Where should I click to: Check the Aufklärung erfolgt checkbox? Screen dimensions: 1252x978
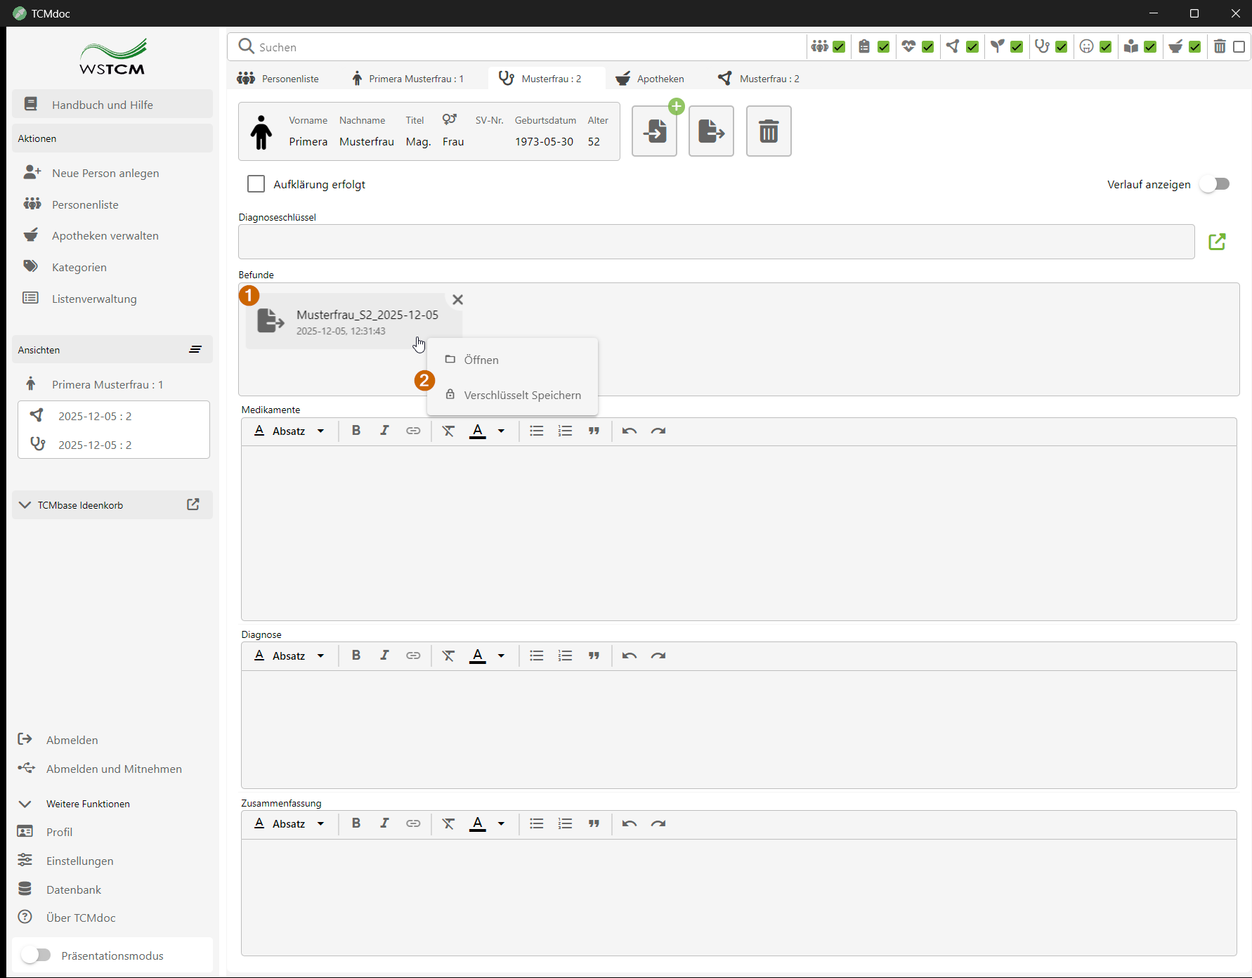click(256, 184)
